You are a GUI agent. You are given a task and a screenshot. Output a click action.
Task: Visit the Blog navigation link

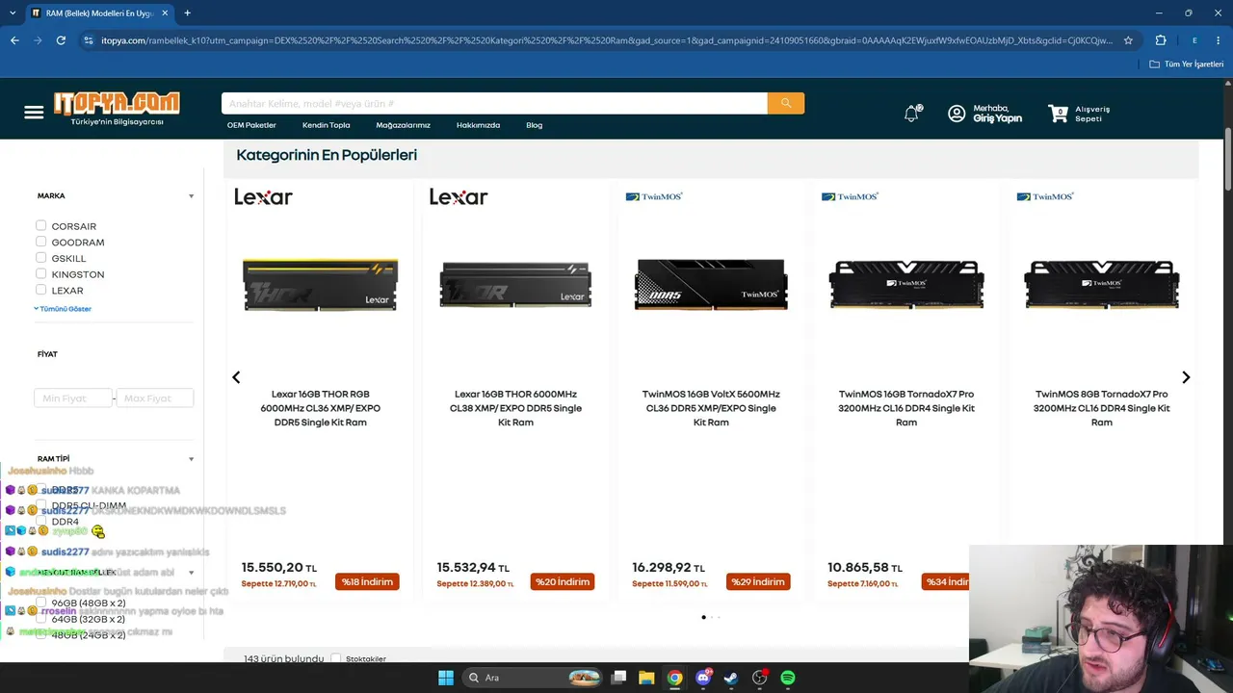[x=534, y=125]
